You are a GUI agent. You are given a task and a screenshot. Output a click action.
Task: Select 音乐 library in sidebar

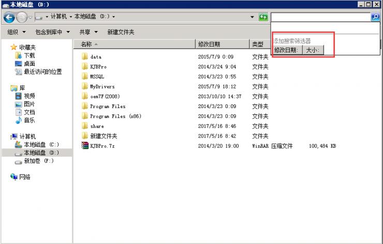tap(30, 120)
